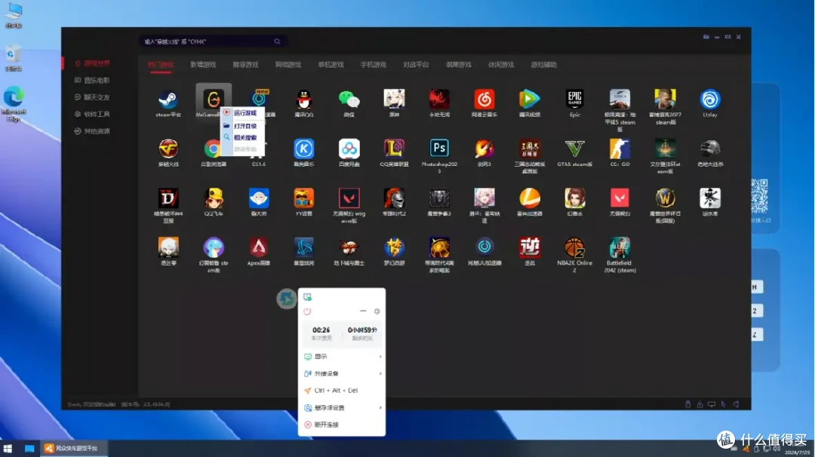
Task: Click the game platform taskbar button
Action: click(74, 448)
